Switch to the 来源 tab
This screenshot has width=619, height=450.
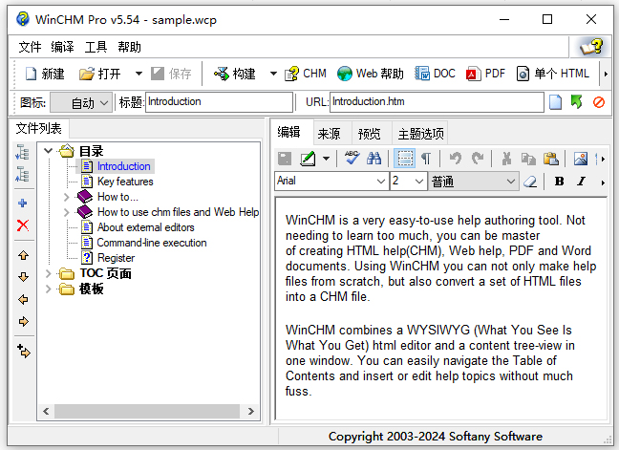tap(330, 134)
